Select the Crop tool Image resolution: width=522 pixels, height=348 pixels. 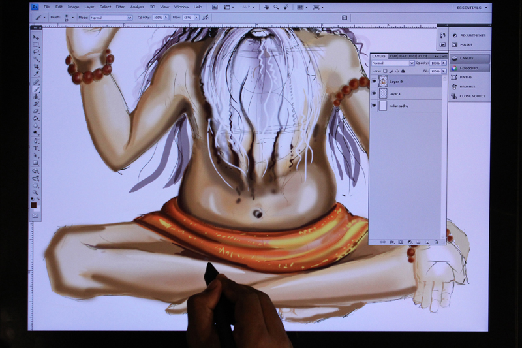pyautogui.click(x=37, y=67)
